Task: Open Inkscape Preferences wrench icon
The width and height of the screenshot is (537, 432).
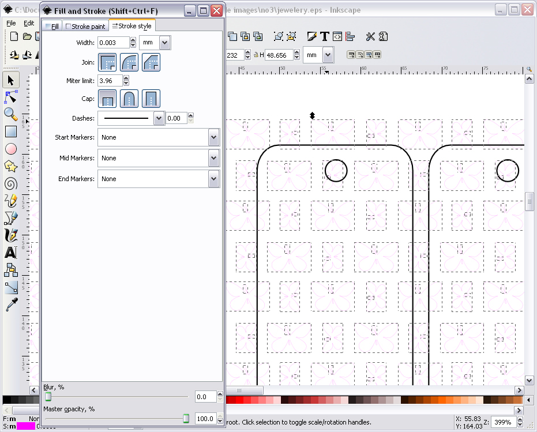Action: 370,36
